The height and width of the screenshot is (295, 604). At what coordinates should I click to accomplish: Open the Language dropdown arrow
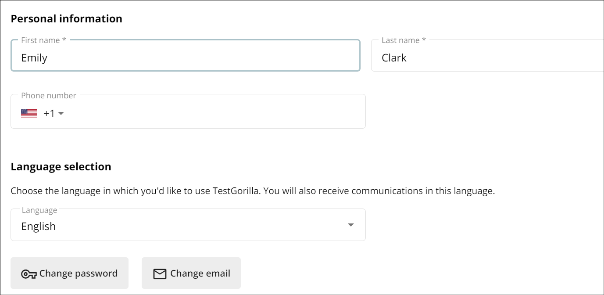pos(350,225)
